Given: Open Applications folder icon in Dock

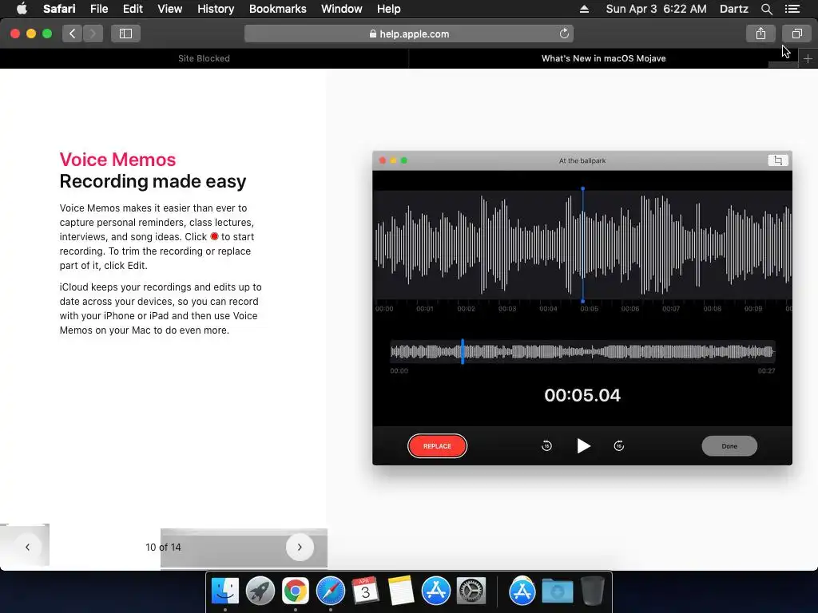Looking at the screenshot, I should click(x=522, y=591).
